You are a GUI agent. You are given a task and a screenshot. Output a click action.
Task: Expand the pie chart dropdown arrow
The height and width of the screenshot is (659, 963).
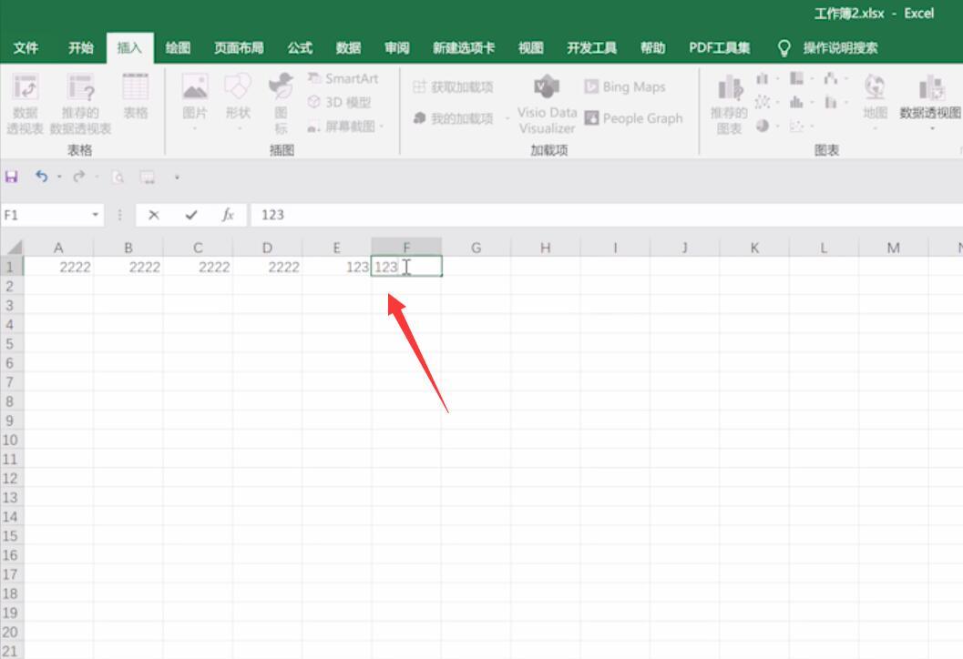pyautogui.click(x=777, y=126)
